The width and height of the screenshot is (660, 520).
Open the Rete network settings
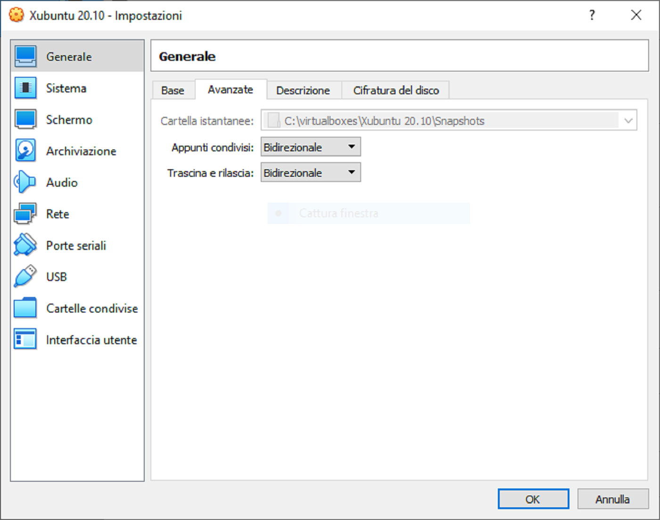coord(25,213)
